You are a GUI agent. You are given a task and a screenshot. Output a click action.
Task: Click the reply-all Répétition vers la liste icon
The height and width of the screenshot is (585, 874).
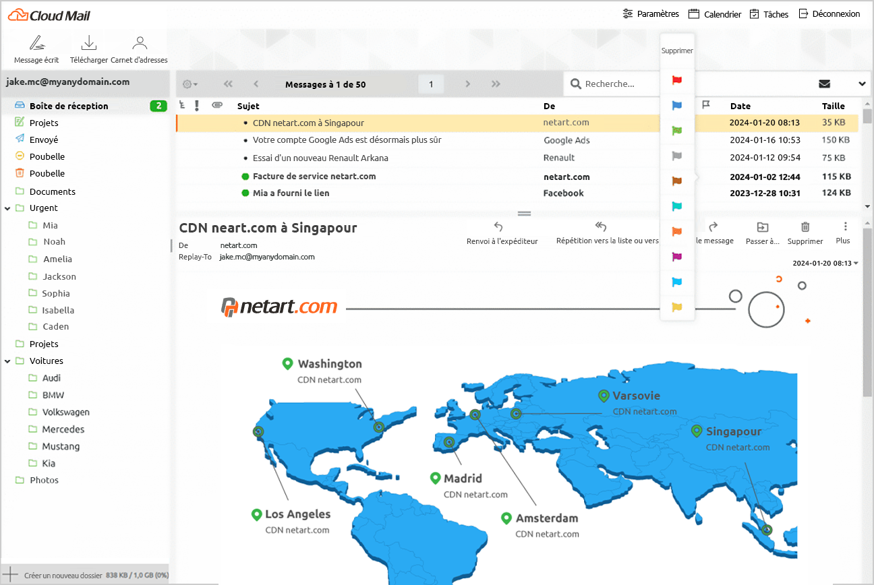click(601, 227)
